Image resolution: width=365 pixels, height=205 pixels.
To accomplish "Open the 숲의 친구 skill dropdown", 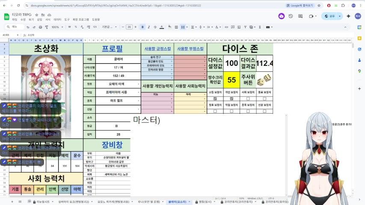I will coord(172,57).
